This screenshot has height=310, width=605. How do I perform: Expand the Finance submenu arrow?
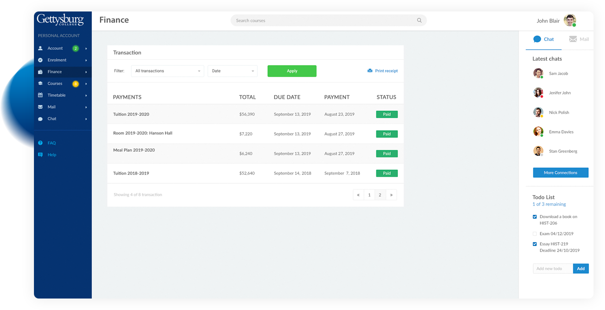click(86, 72)
